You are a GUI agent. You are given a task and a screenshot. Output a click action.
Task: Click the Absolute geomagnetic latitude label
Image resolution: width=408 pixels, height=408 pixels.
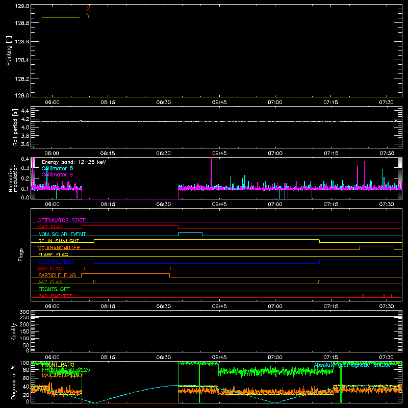352,365
